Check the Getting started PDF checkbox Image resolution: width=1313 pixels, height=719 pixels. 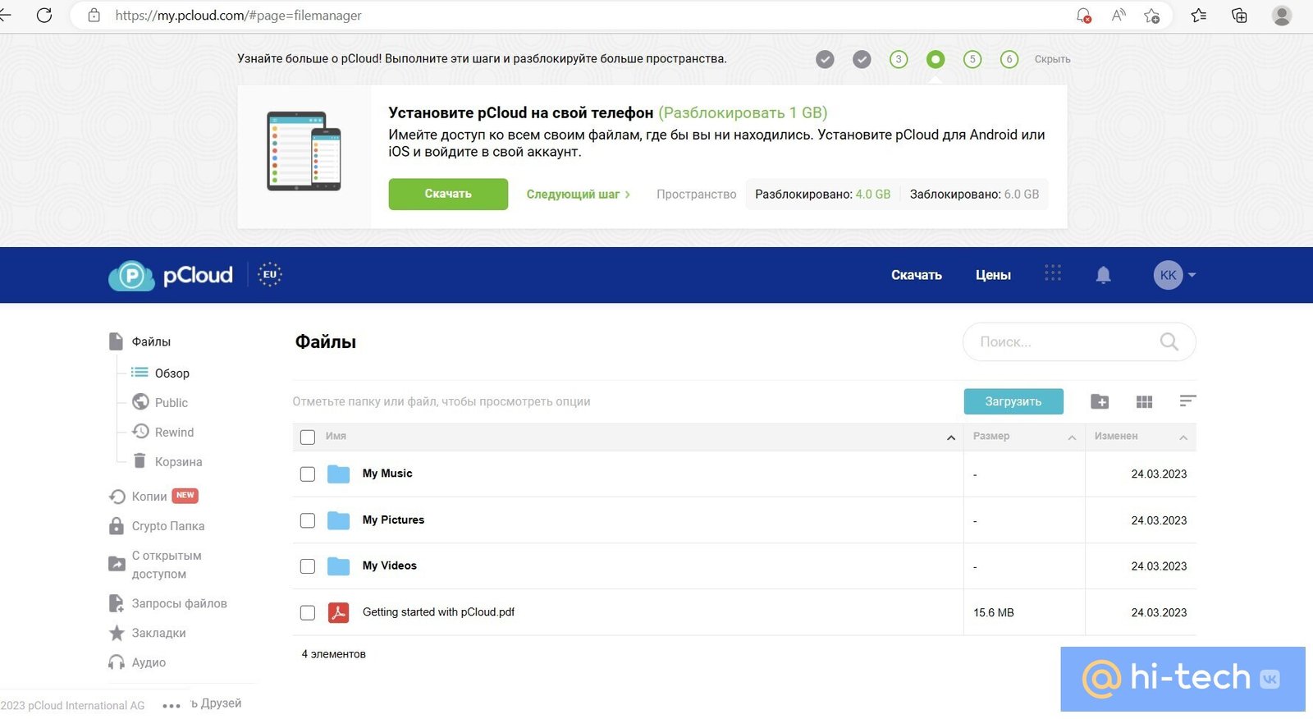[x=308, y=612]
